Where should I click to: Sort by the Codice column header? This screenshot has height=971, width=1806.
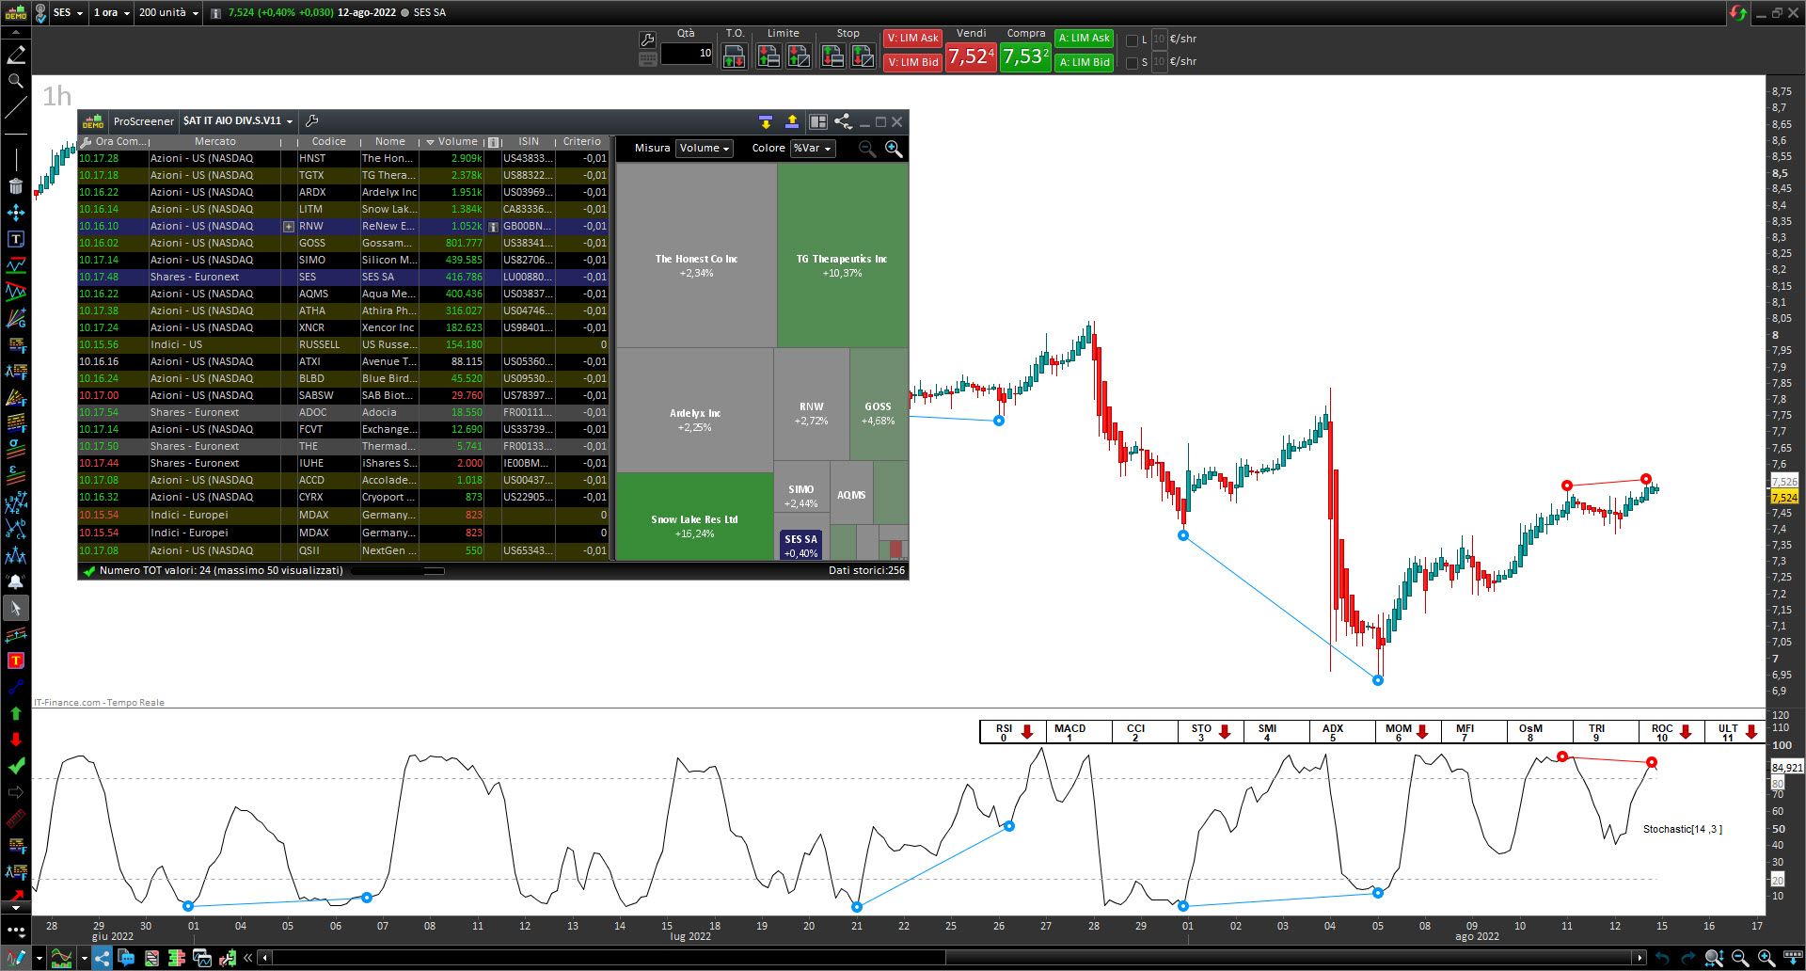click(328, 142)
